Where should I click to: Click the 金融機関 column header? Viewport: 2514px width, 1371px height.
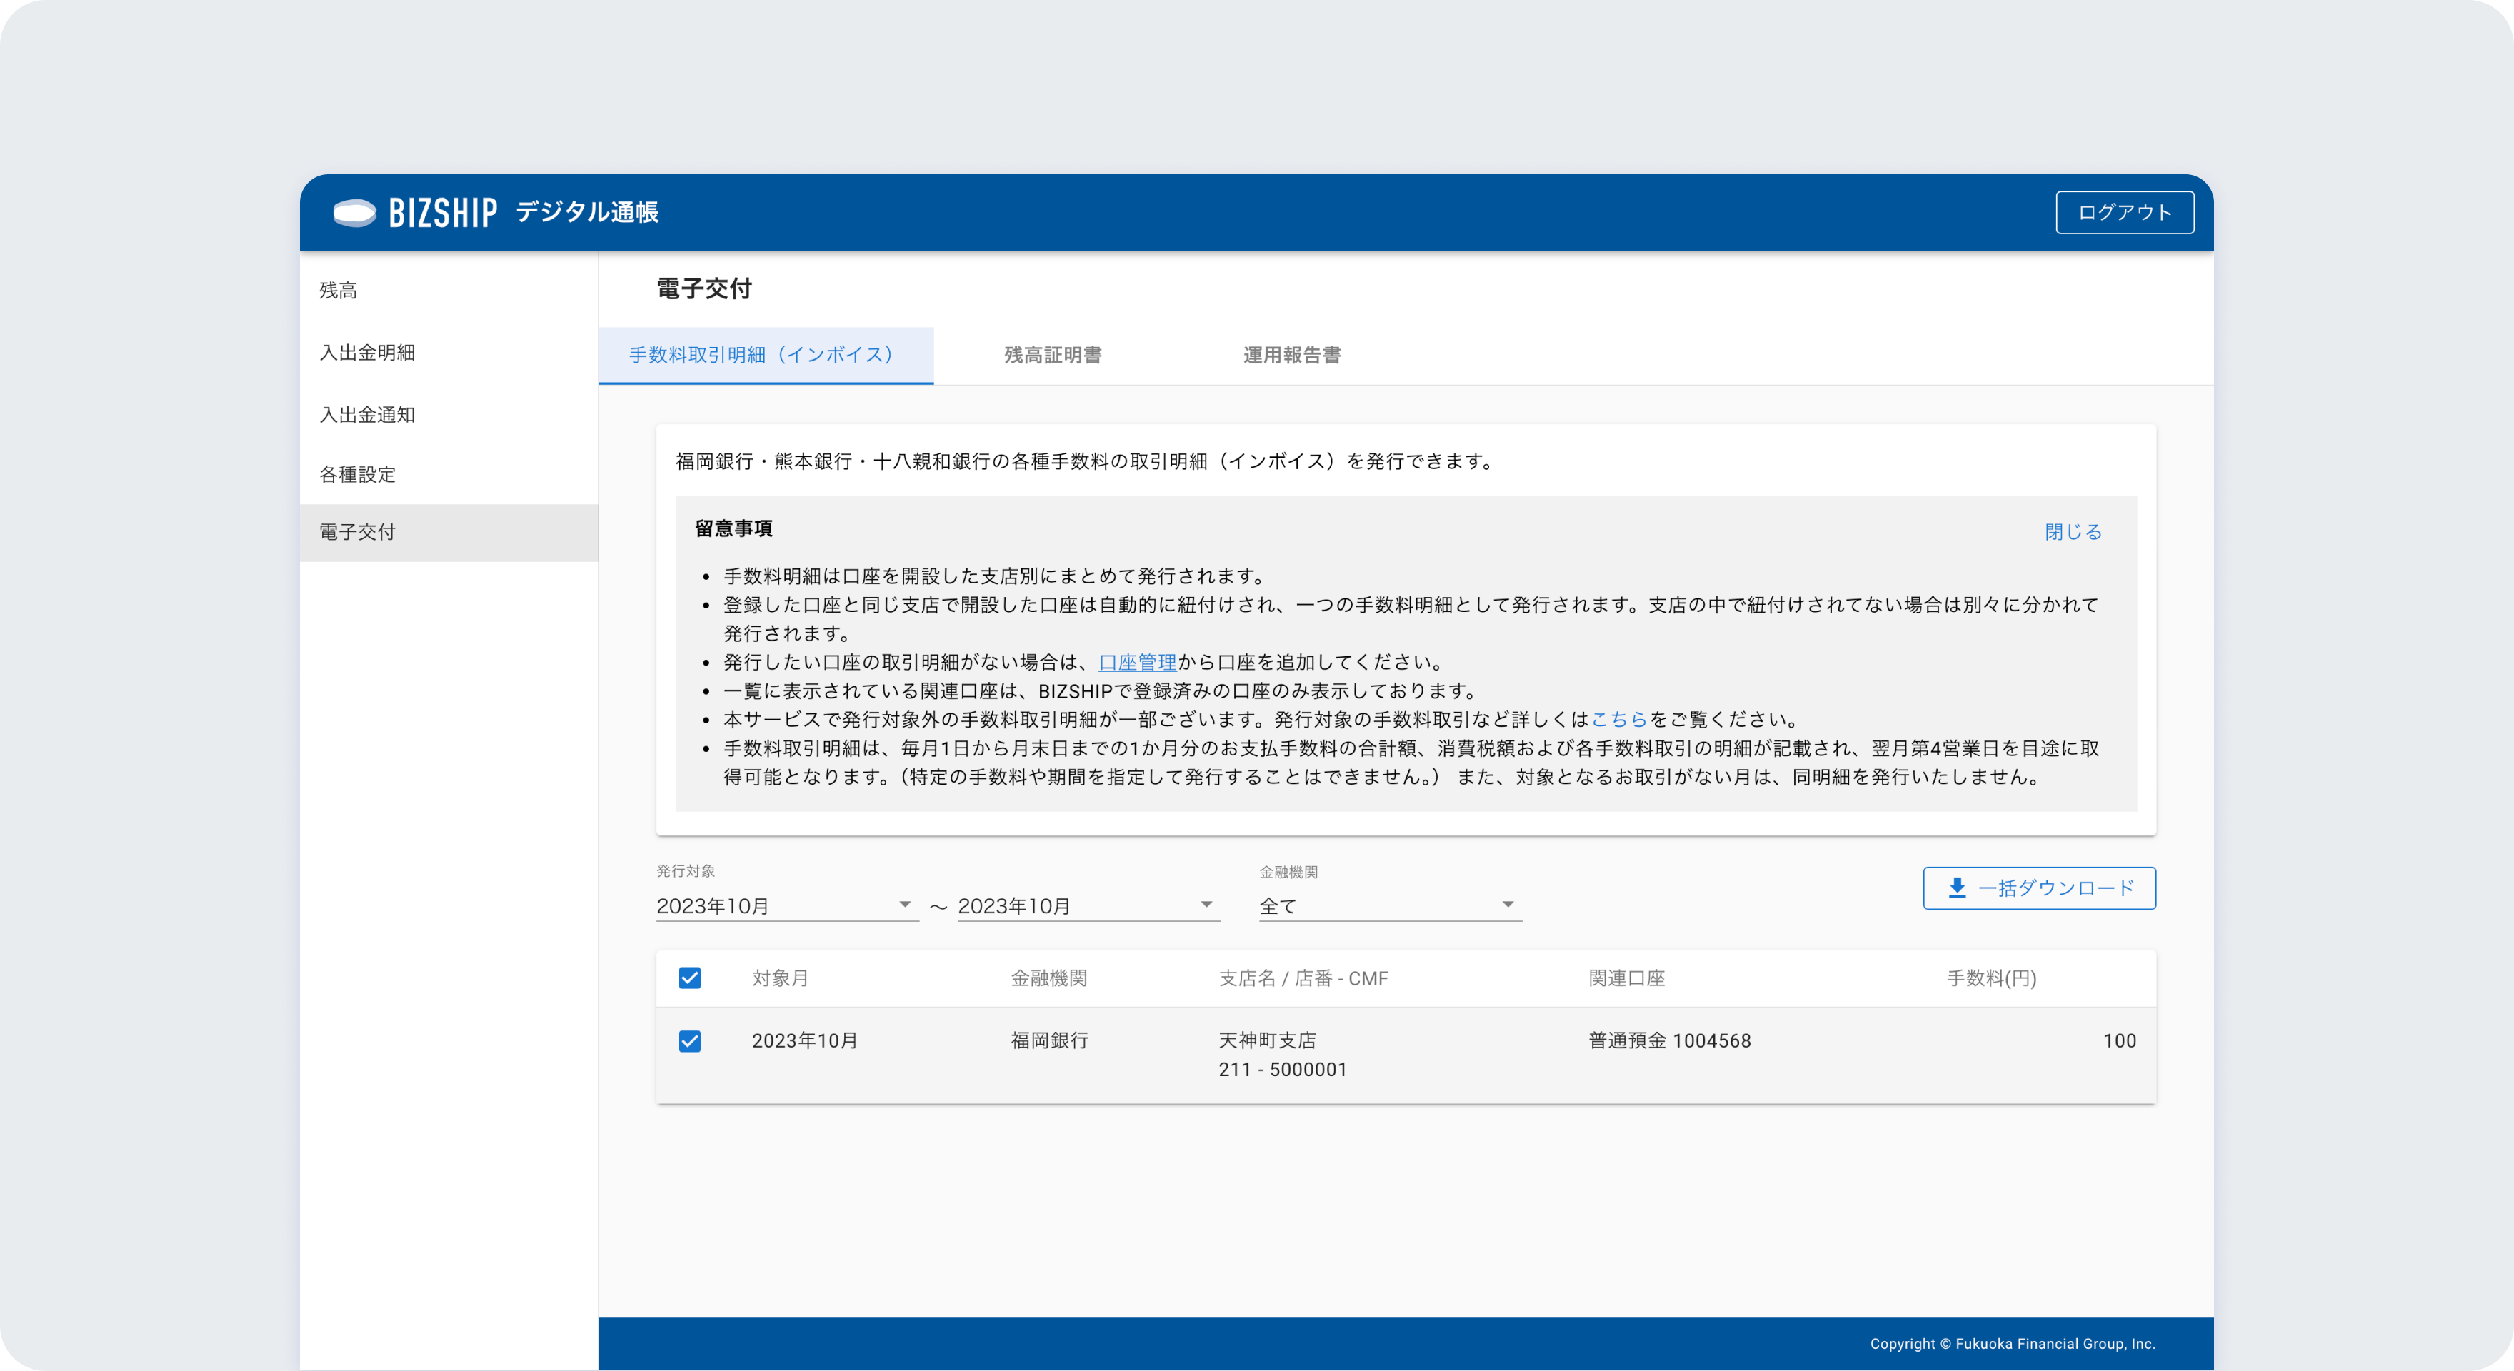click(1048, 978)
